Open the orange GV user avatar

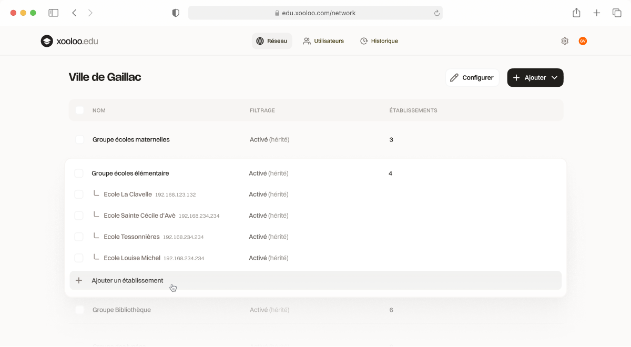point(583,41)
